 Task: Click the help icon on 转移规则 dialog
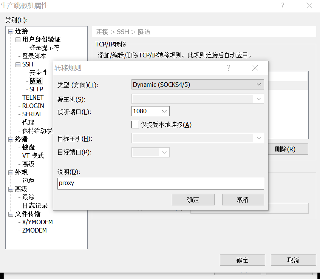tap(229, 68)
